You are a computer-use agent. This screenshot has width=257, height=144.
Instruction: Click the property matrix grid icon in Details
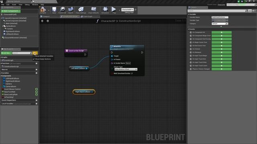(x=250, y=11)
